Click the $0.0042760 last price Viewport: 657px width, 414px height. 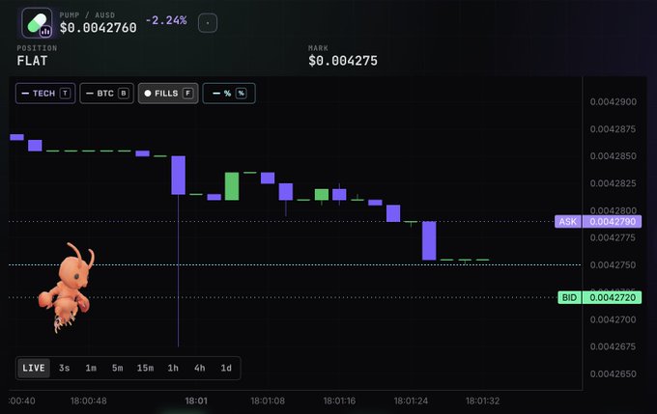98,28
